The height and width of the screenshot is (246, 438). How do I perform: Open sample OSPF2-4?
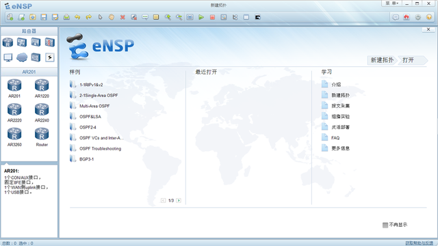tap(83, 127)
